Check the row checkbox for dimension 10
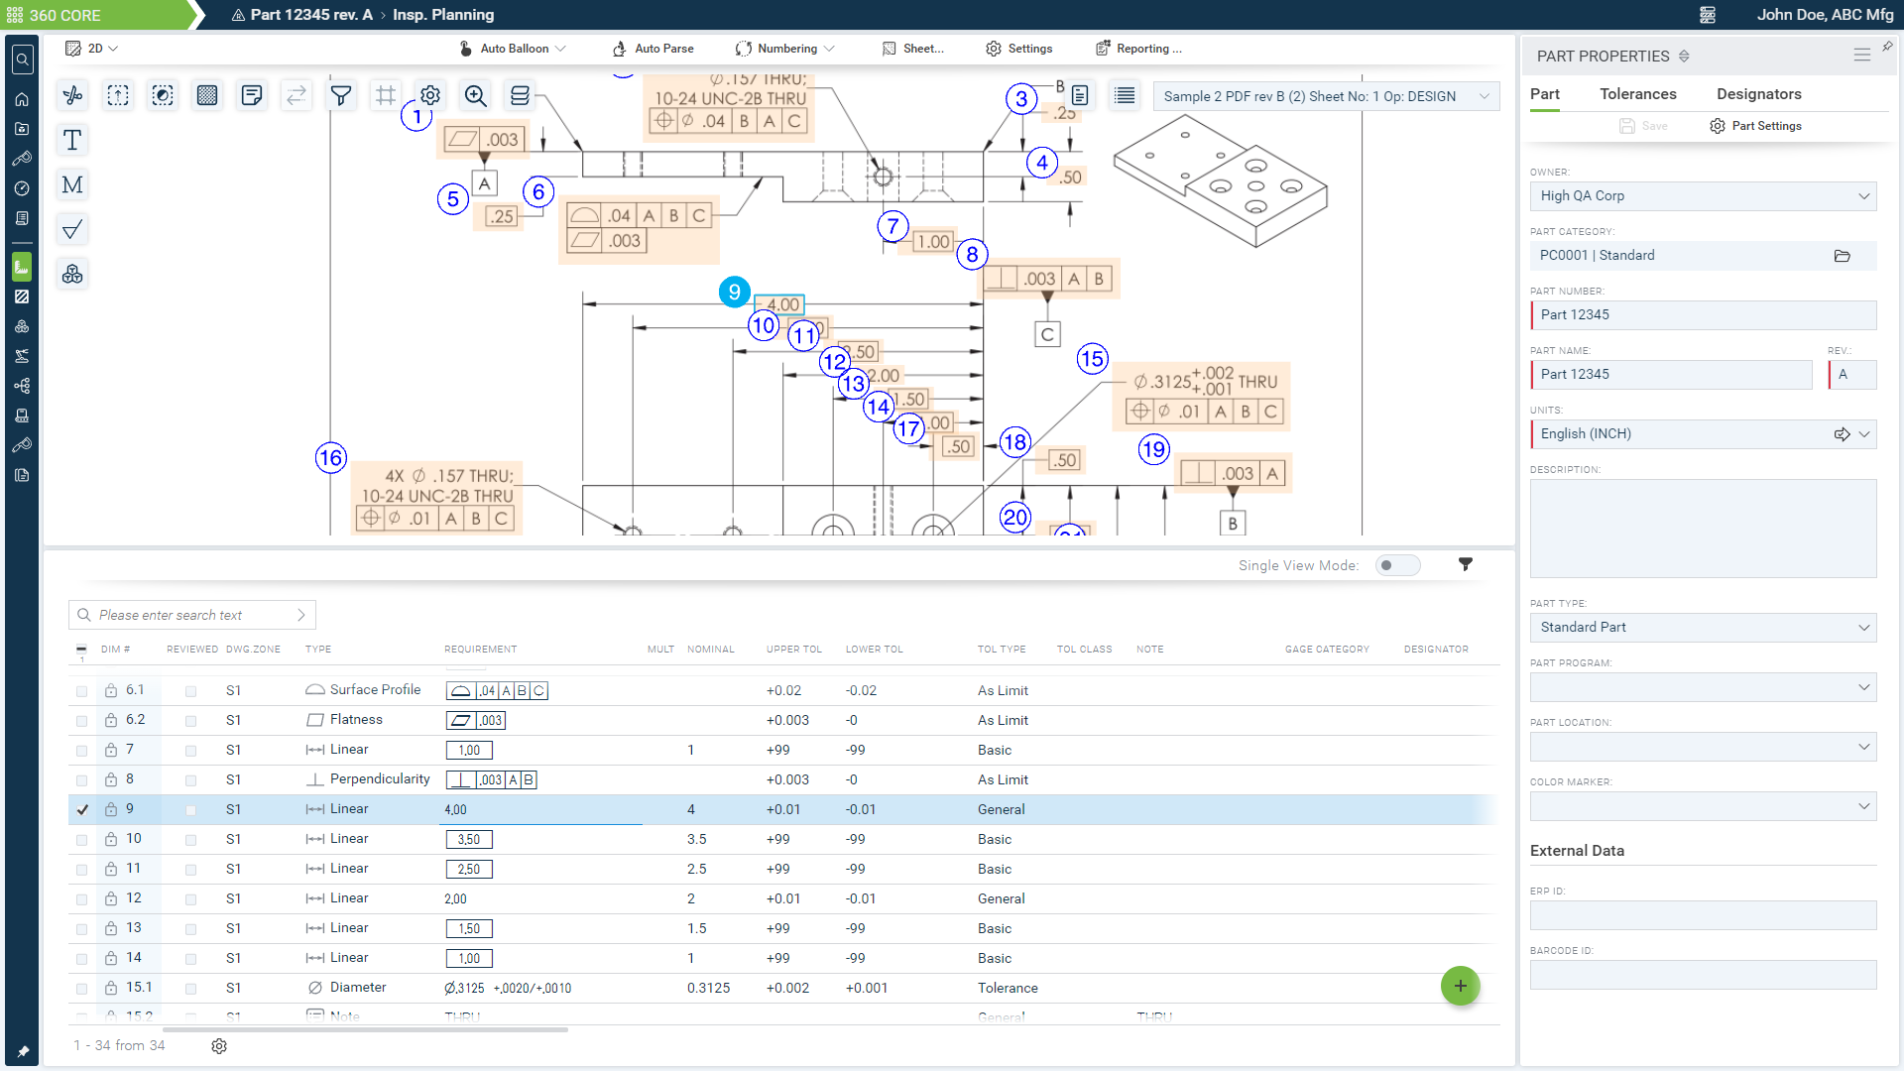The width and height of the screenshot is (1904, 1071). coord(82,840)
